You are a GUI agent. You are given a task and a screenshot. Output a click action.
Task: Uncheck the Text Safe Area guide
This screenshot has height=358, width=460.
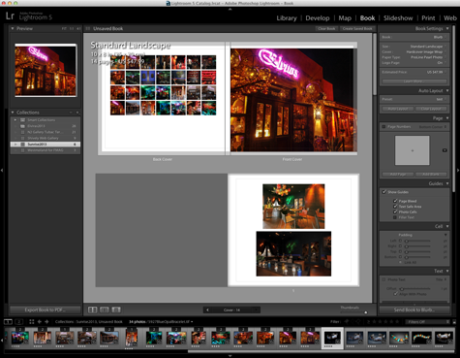[395, 207]
